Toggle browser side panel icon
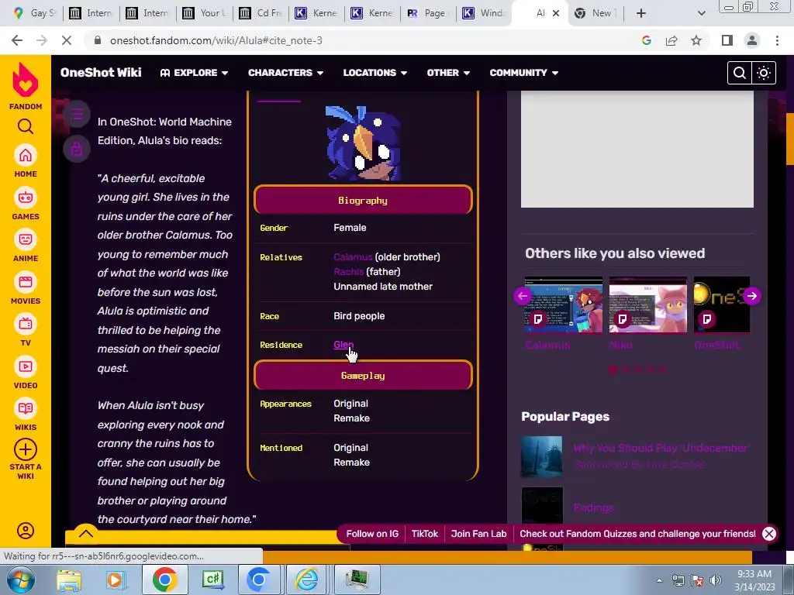Image resolution: width=794 pixels, height=595 pixels. pos(727,40)
